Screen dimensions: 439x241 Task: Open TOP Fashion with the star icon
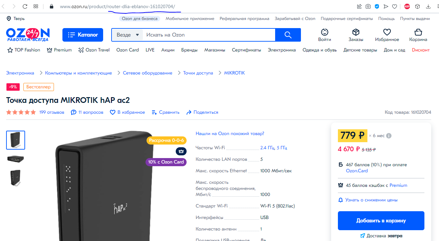pyautogui.click(x=23, y=50)
